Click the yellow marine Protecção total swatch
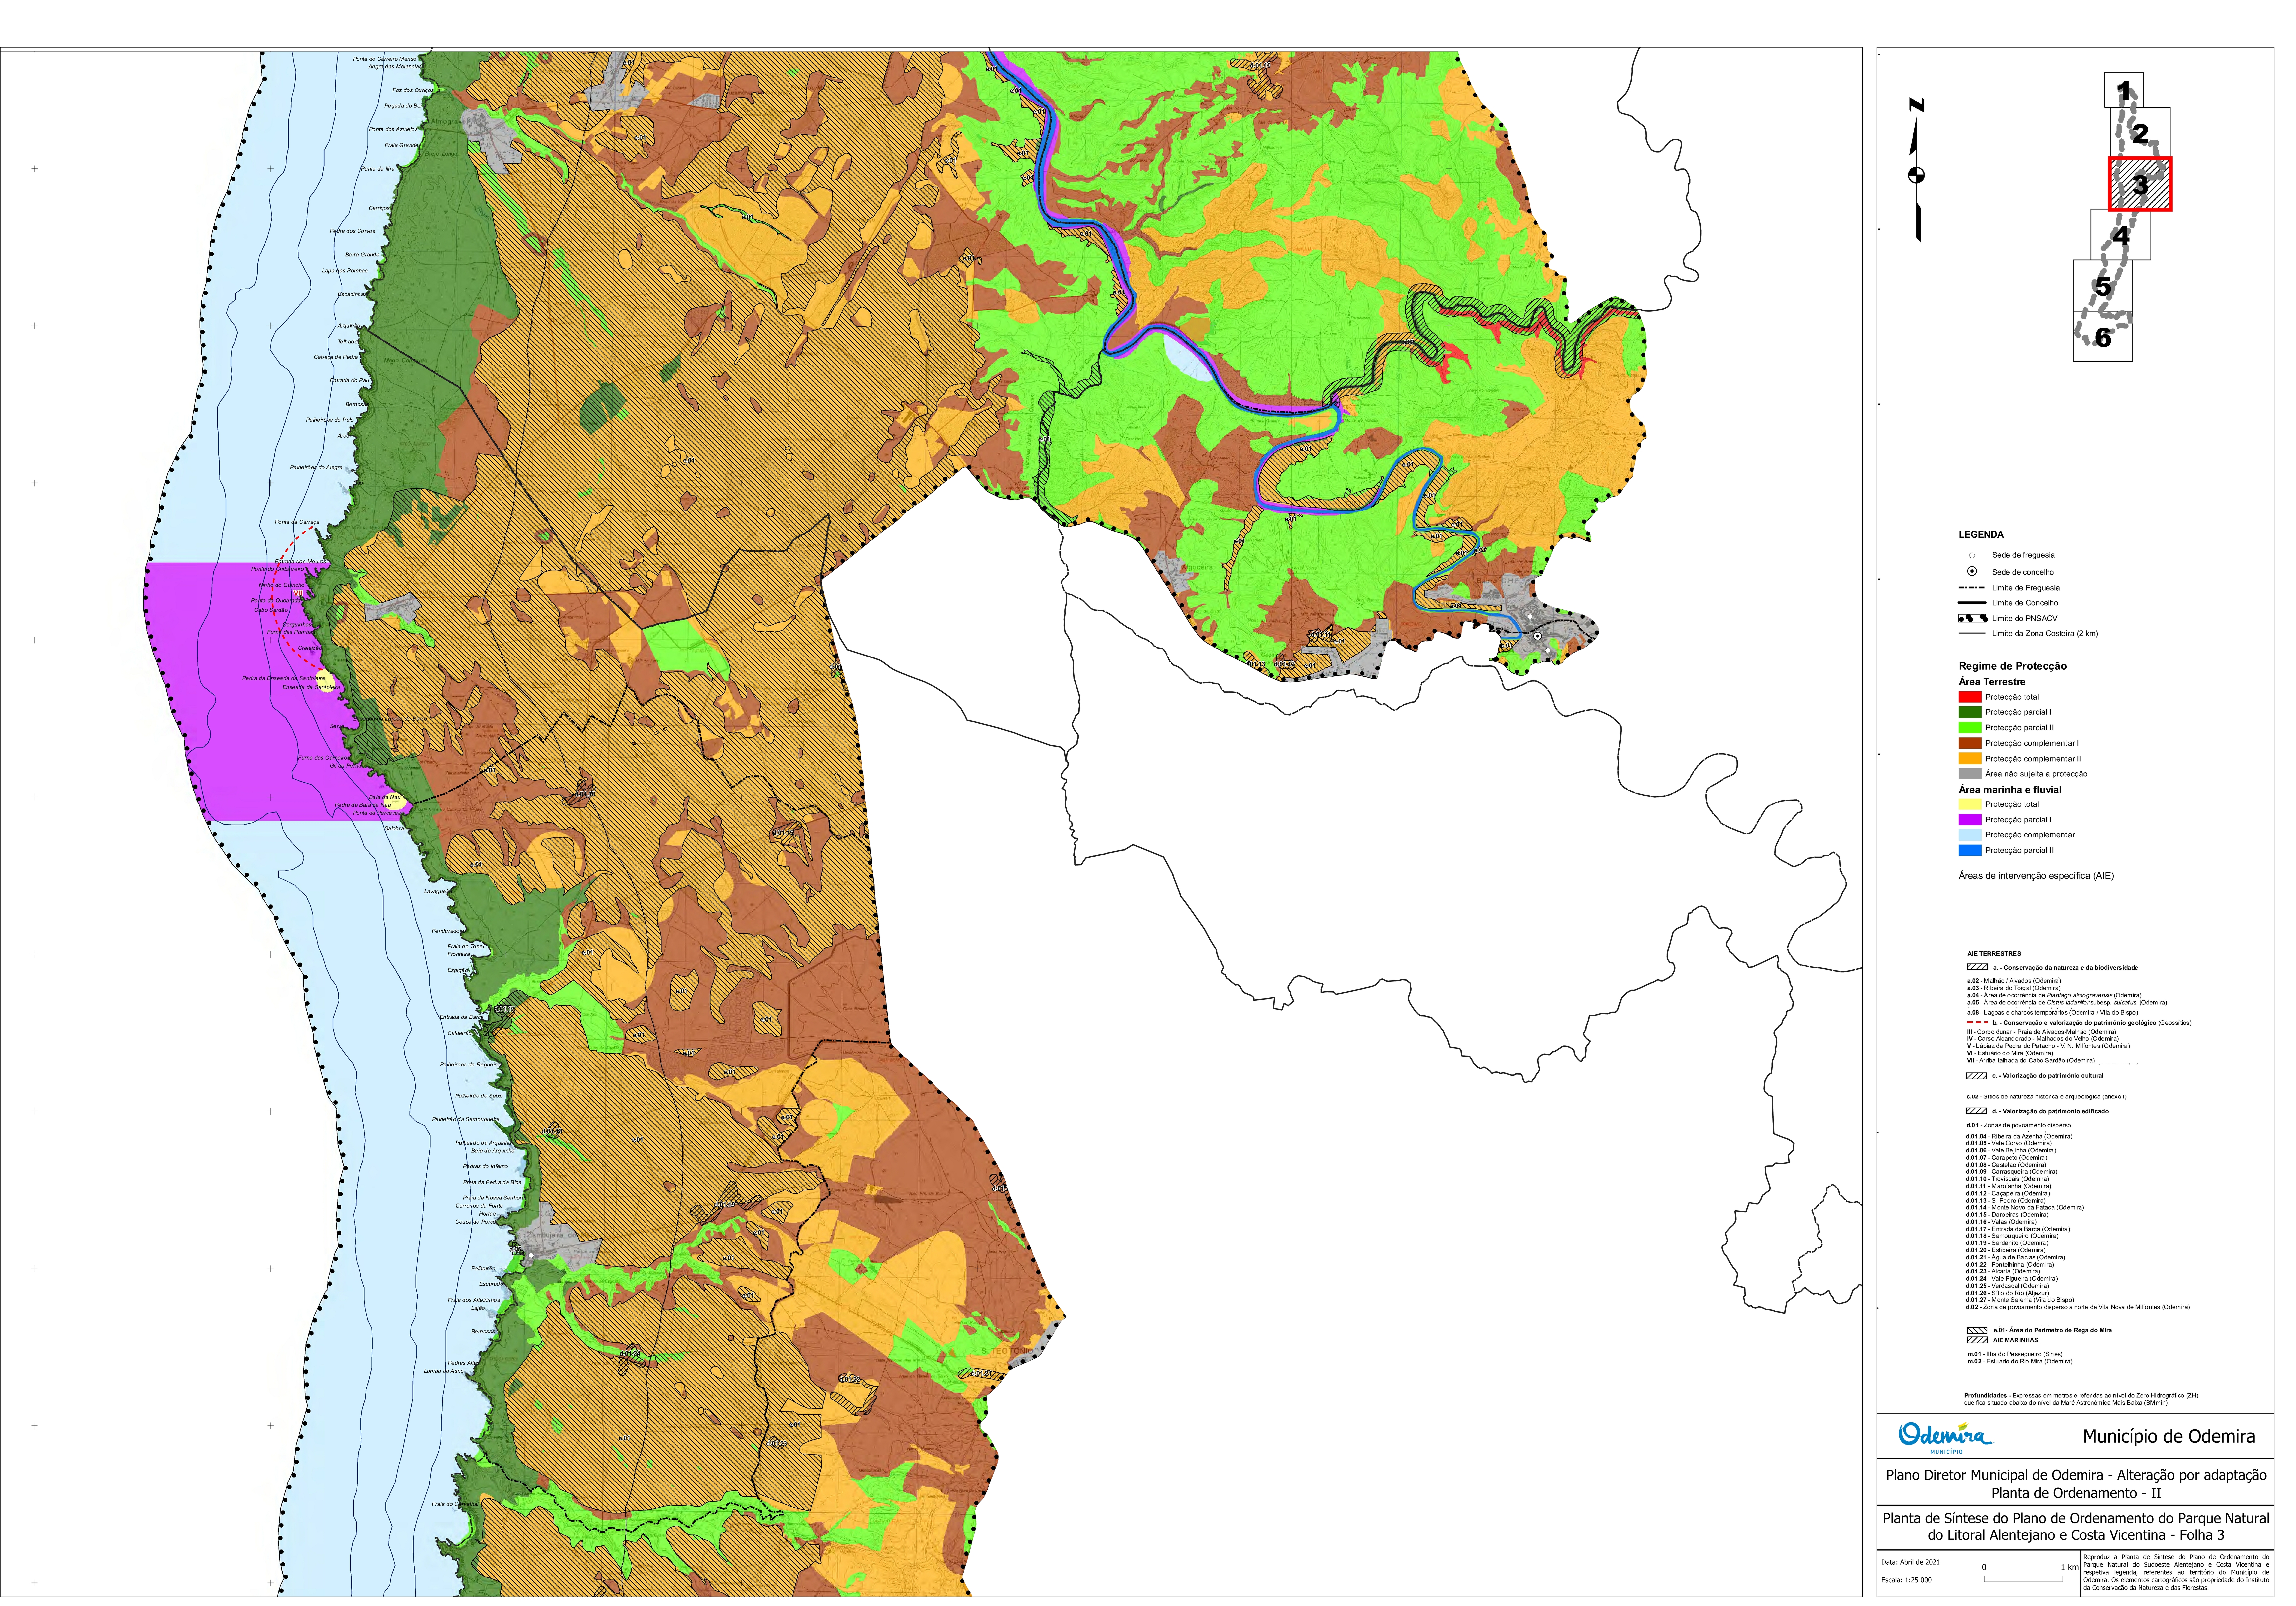This screenshot has height=1606, width=2296. tap(1970, 804)
